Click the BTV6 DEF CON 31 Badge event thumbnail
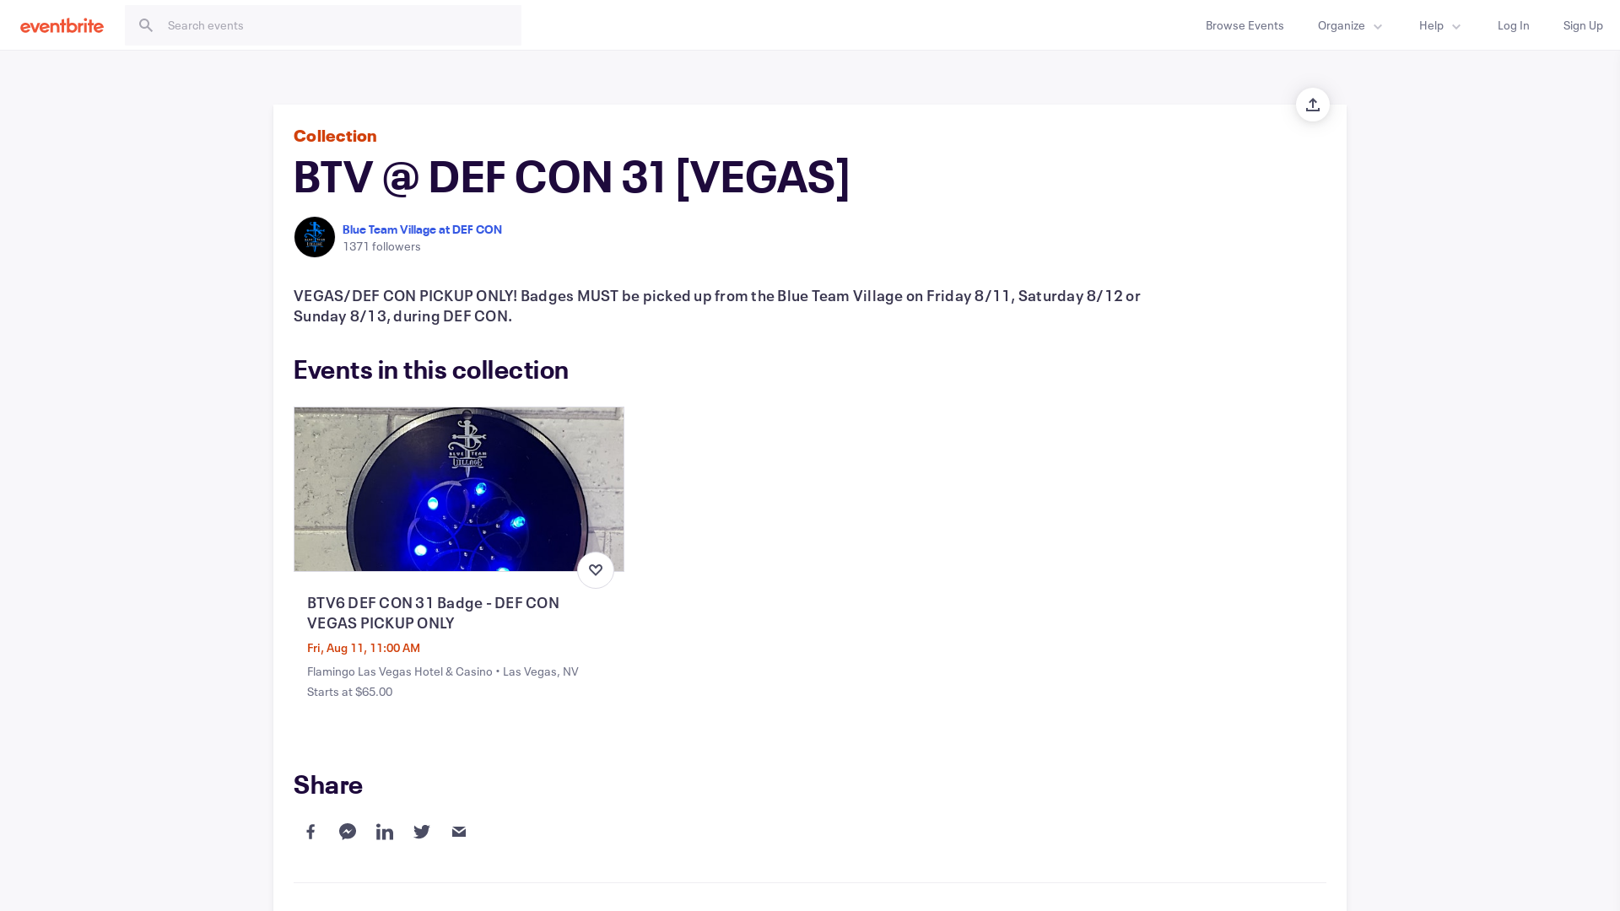Viewport: 1620px width, 911px height. (458, 489)
